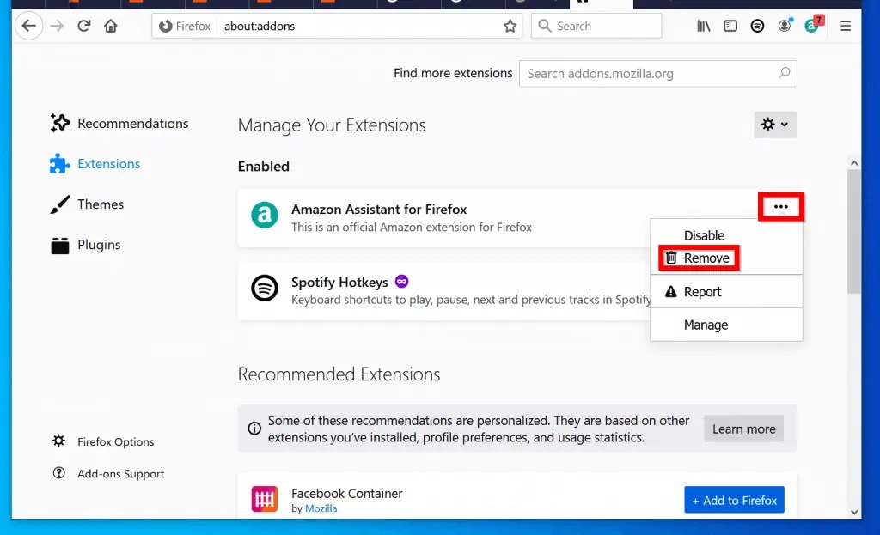Screen dimensions: 880x535
Task: Click the Firefox Account profile icon
Action: tap(785, 26)
